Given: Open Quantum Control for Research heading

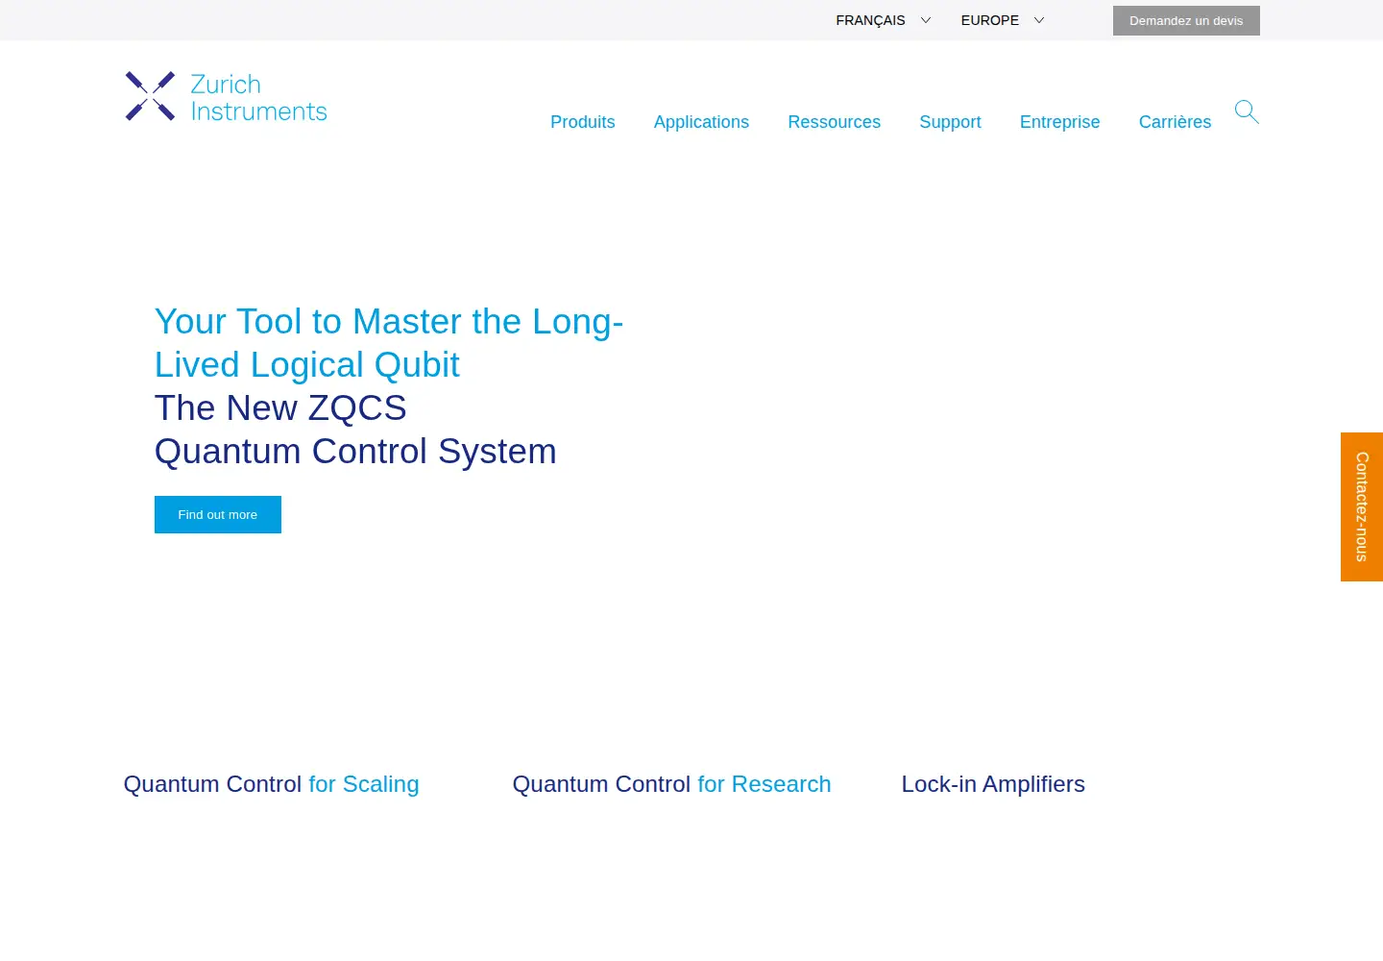Looking at the screenshot, I should pyautogui.click(x=671, y=784).
